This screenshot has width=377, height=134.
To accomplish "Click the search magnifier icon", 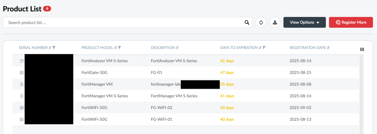I will [x=247, y=22].
